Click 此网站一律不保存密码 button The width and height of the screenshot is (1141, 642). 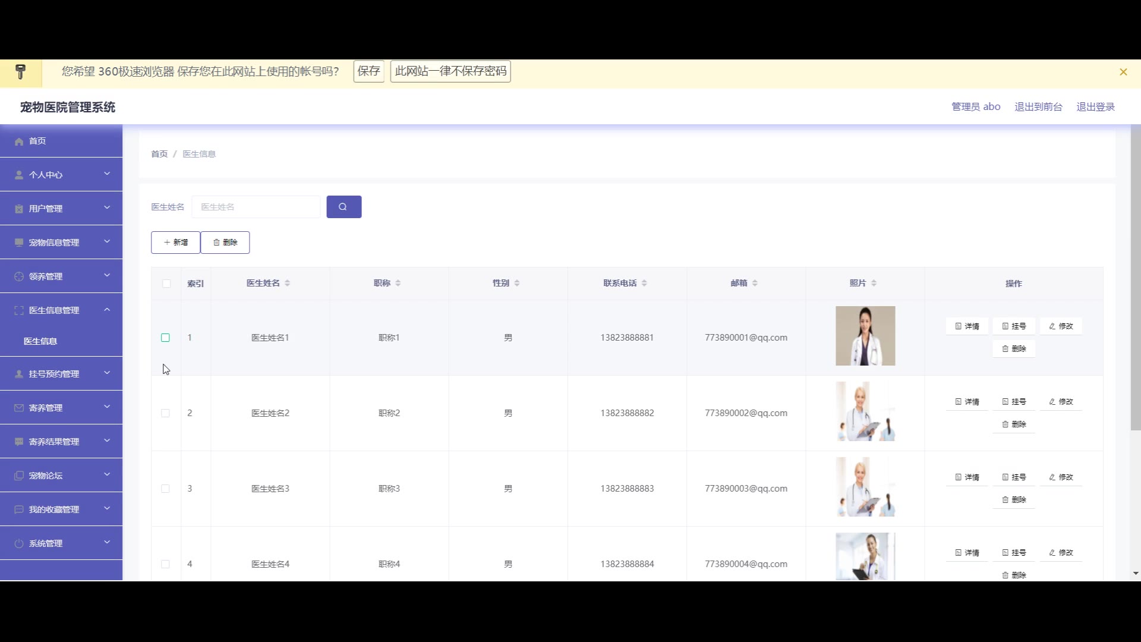[x=450, y=71]
